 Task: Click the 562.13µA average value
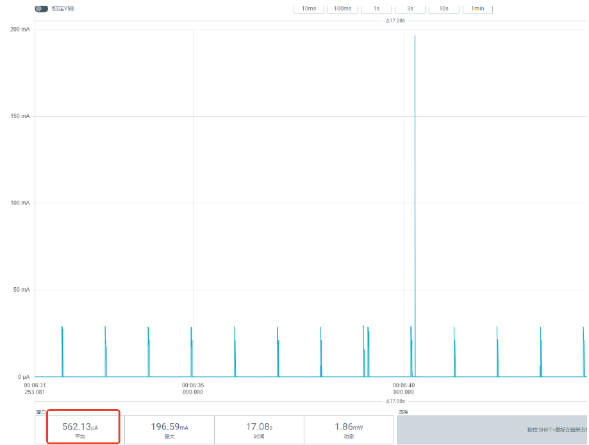pyautogui.click(x=80, y=427)
